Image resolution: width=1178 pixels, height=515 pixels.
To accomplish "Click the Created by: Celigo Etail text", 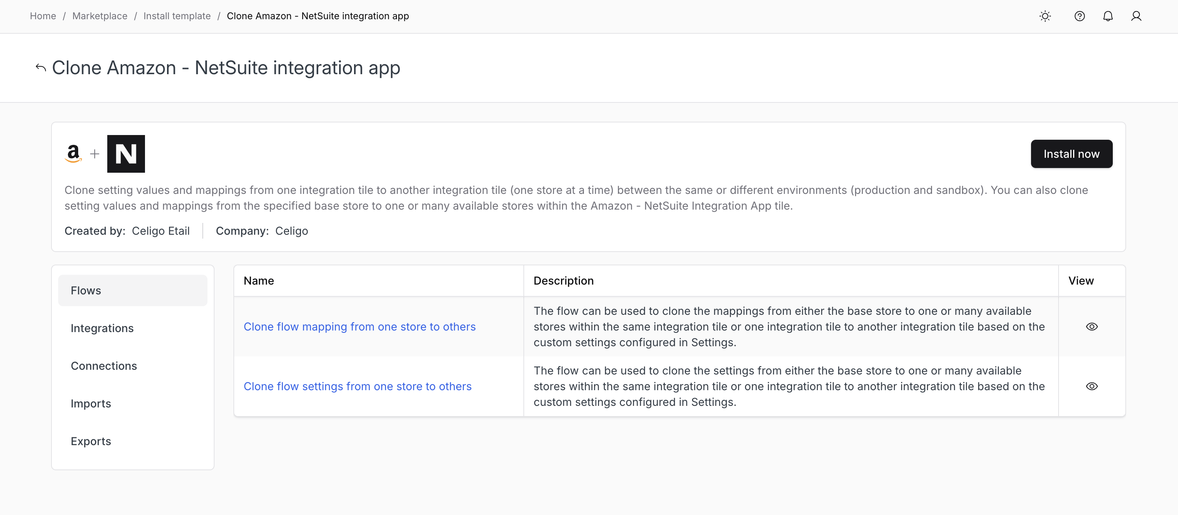I will point(127,231).
